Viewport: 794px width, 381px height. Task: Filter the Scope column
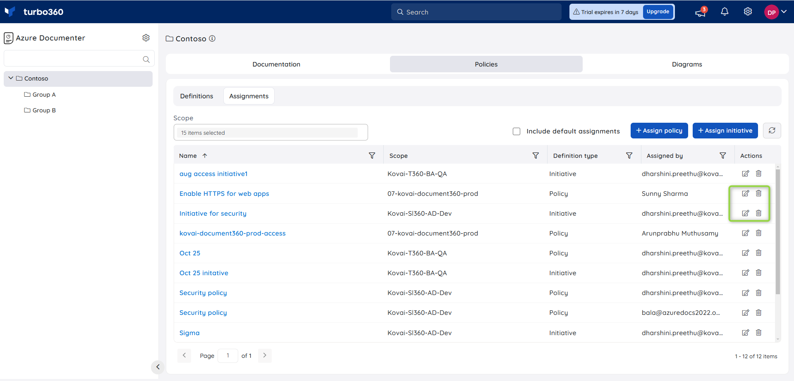536,155
